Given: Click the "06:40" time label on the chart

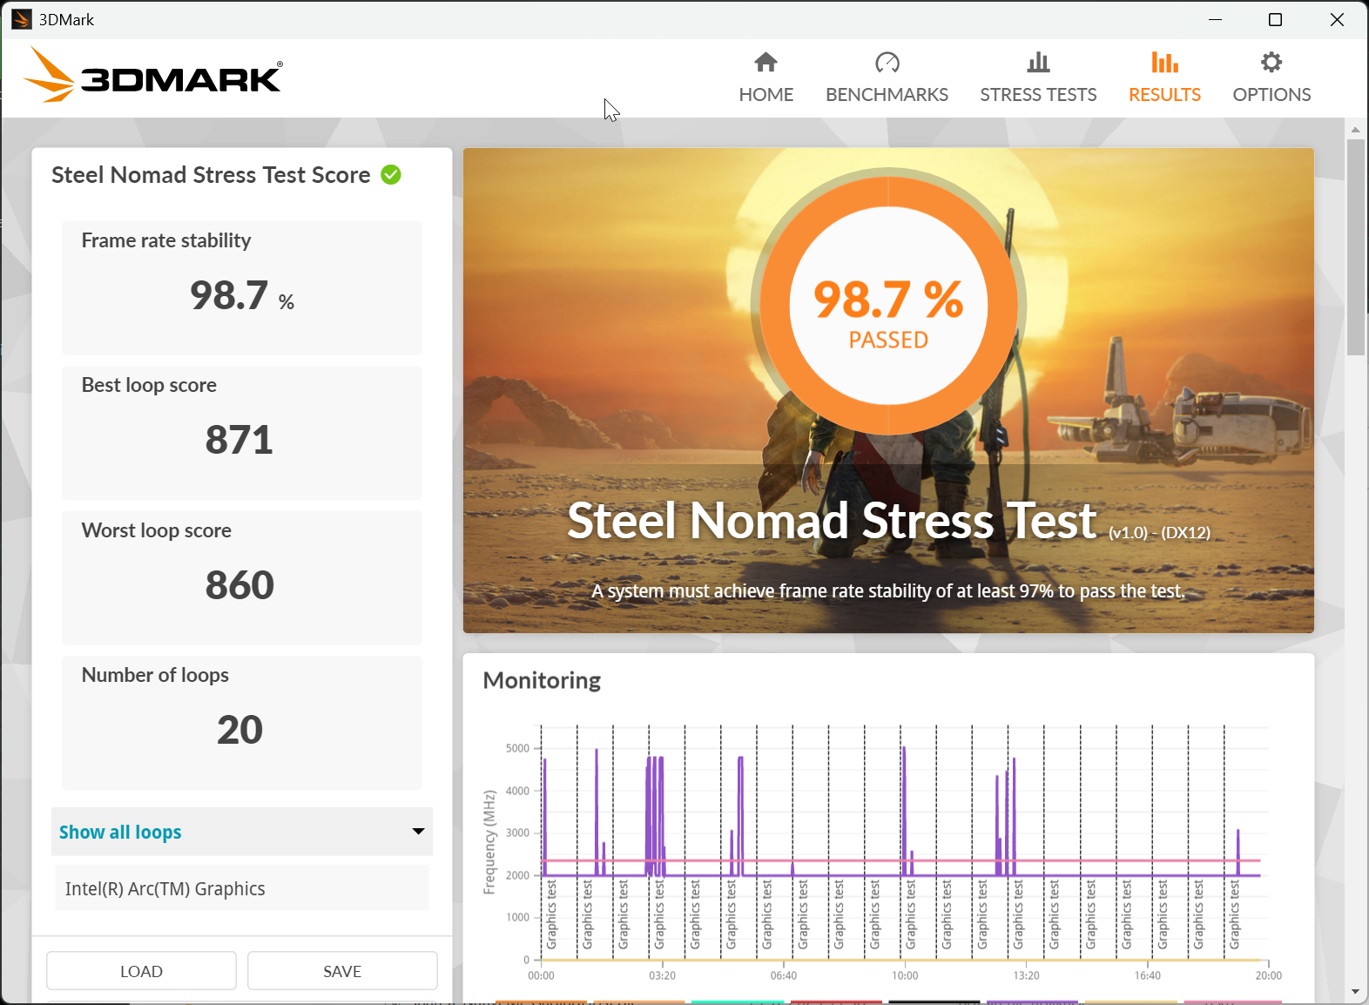Looking at the screenshot, I should click(x=784, y=975).
